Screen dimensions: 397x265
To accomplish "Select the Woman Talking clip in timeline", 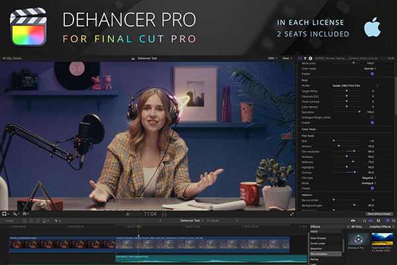I will pyautogui.click(x=202, y=244).
